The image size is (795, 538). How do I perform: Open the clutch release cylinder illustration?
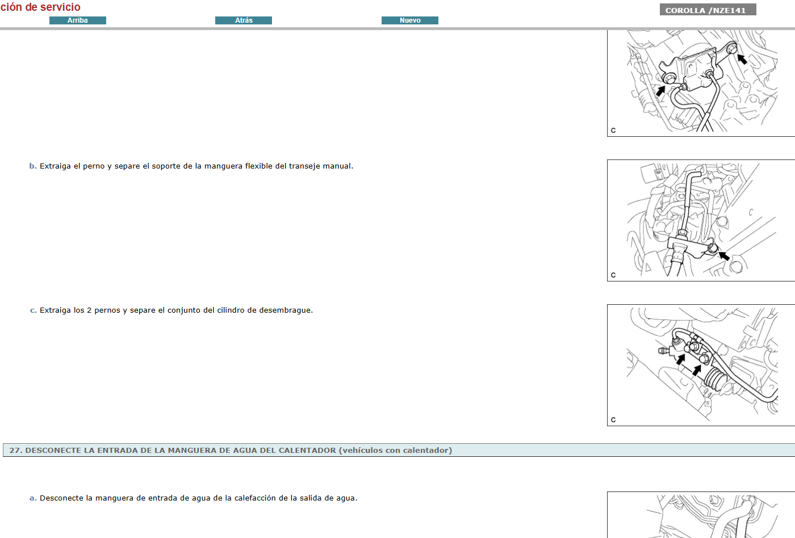[x=701, y=365]
